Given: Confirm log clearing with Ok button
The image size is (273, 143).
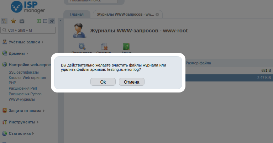Looking at the screenshot, I should tap(103, 82).
